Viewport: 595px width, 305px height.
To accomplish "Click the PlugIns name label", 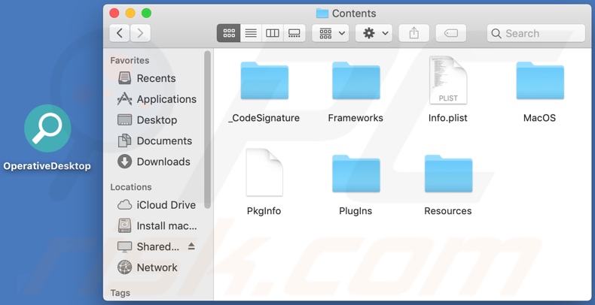I will pyautogui.click(x=355, y=211).
